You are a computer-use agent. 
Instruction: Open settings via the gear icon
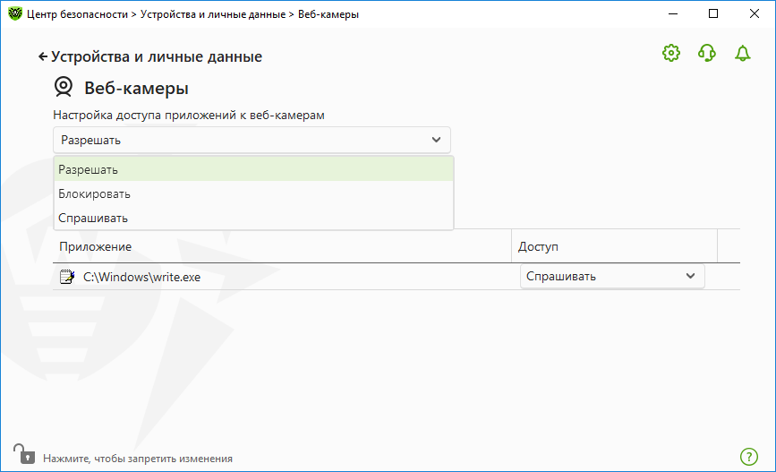(x=671, y=53)
